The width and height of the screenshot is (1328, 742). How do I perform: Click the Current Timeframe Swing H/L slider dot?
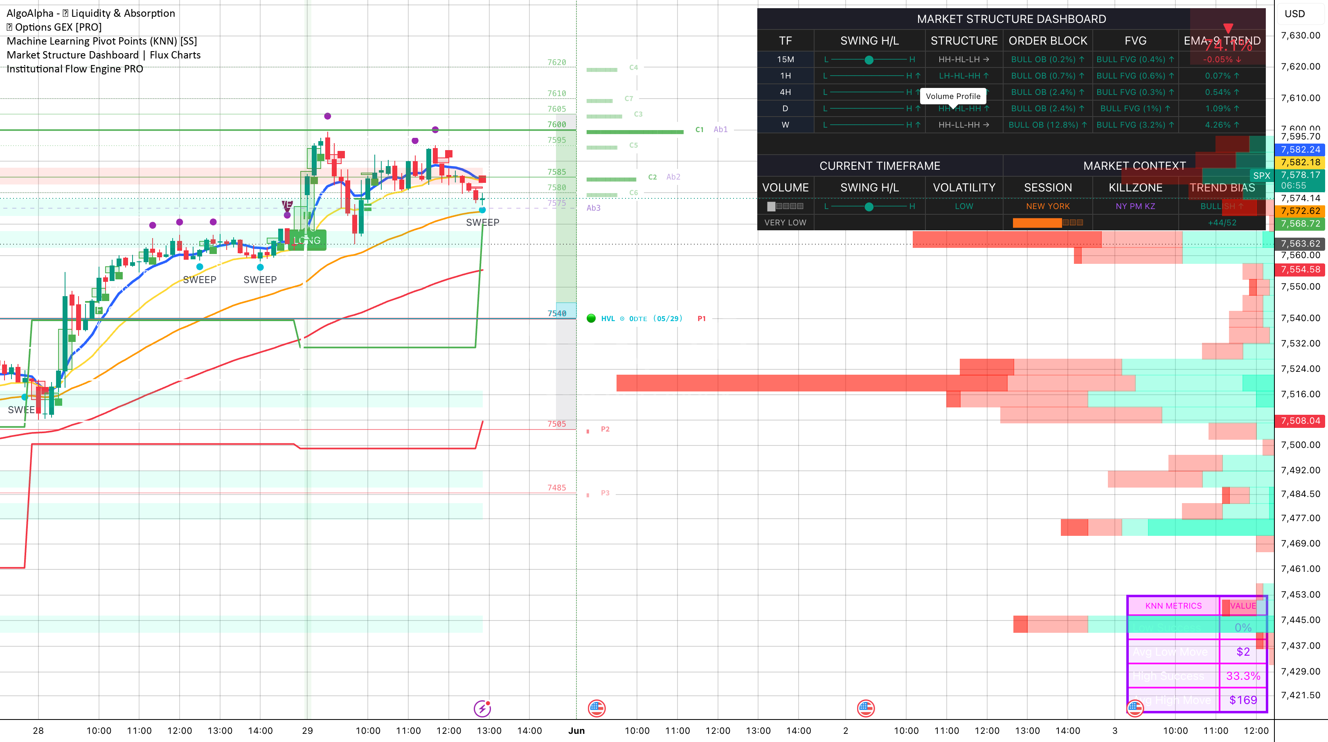tap(869, 207)
